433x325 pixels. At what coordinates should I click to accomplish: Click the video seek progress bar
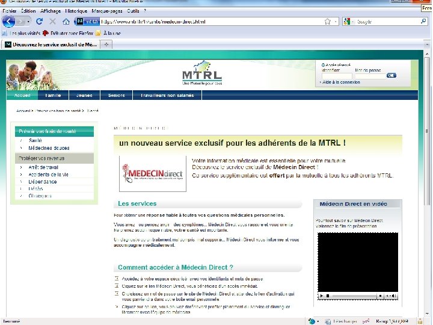click(x=354, y=296)
